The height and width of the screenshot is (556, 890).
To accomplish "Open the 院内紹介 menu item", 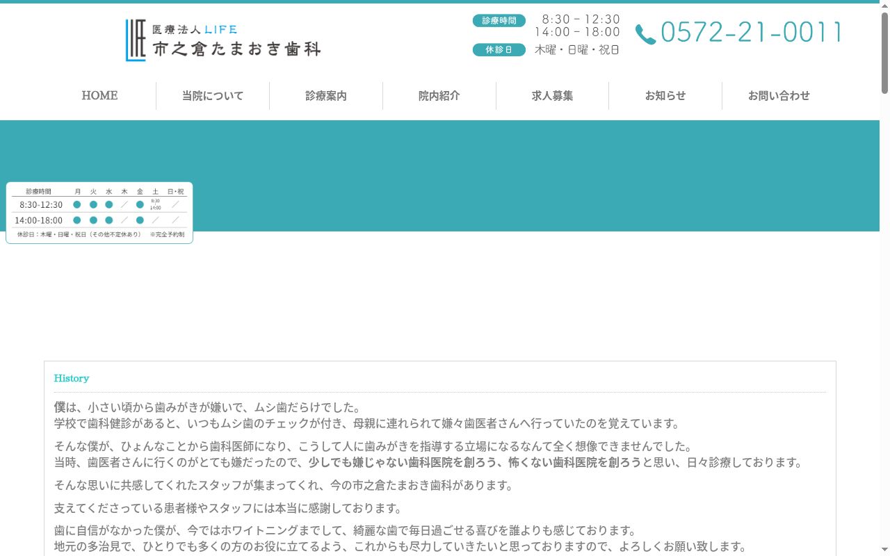I will point(439,96).
